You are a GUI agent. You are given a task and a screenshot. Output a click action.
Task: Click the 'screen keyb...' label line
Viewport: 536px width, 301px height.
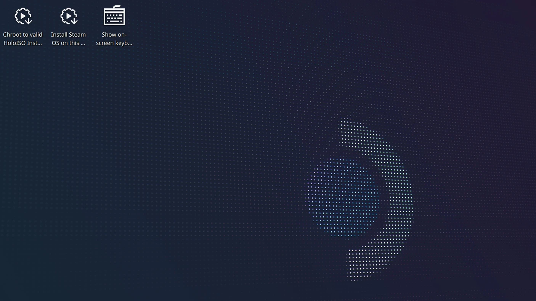[114, 43]
